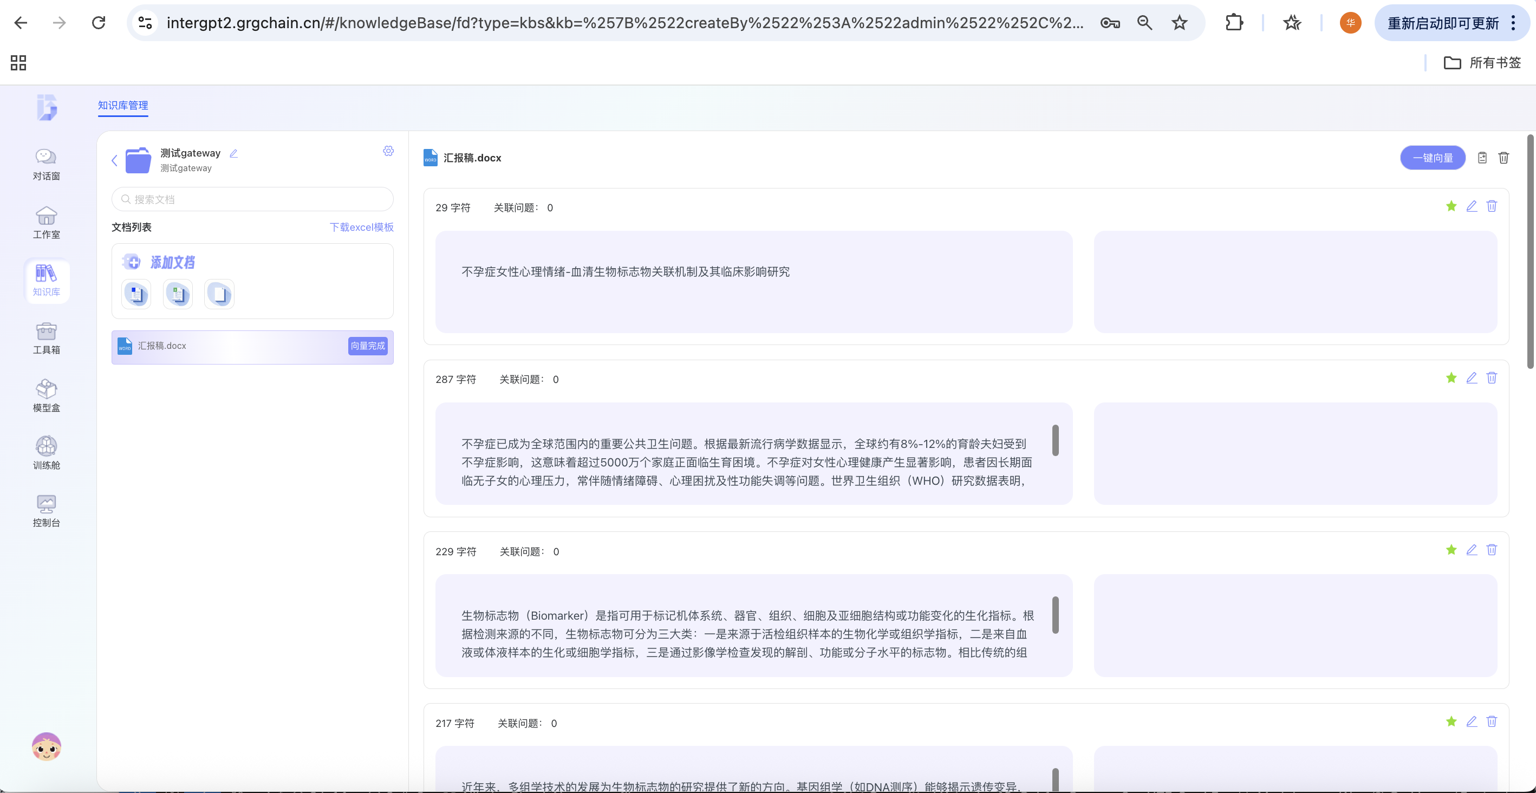The width and height of the screenshot is (1536, 793).
Task: Reload the page in the browser
Action: [x=99, y=23]
